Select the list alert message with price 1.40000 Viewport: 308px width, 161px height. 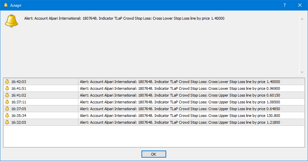[180, 82]
